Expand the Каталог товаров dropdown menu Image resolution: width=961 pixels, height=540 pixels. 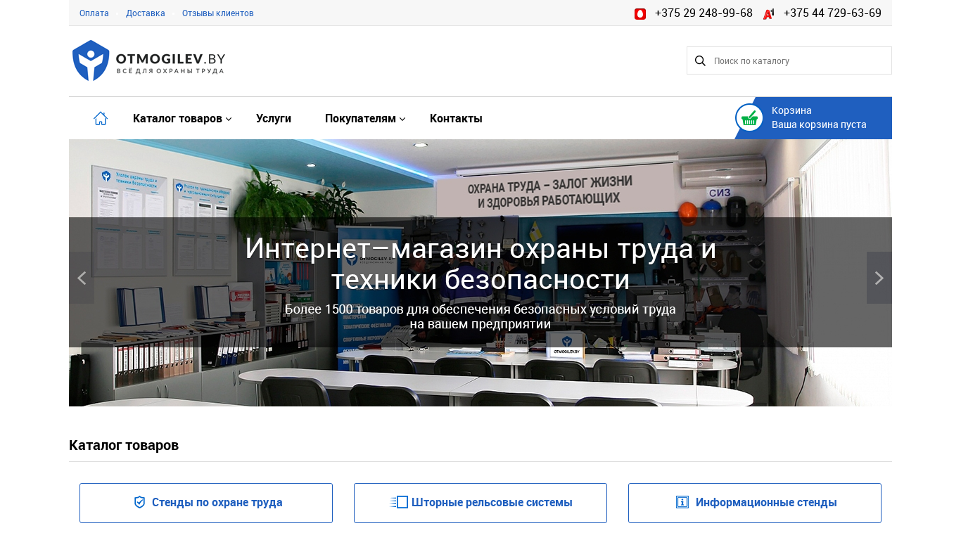tap(182, 118)
